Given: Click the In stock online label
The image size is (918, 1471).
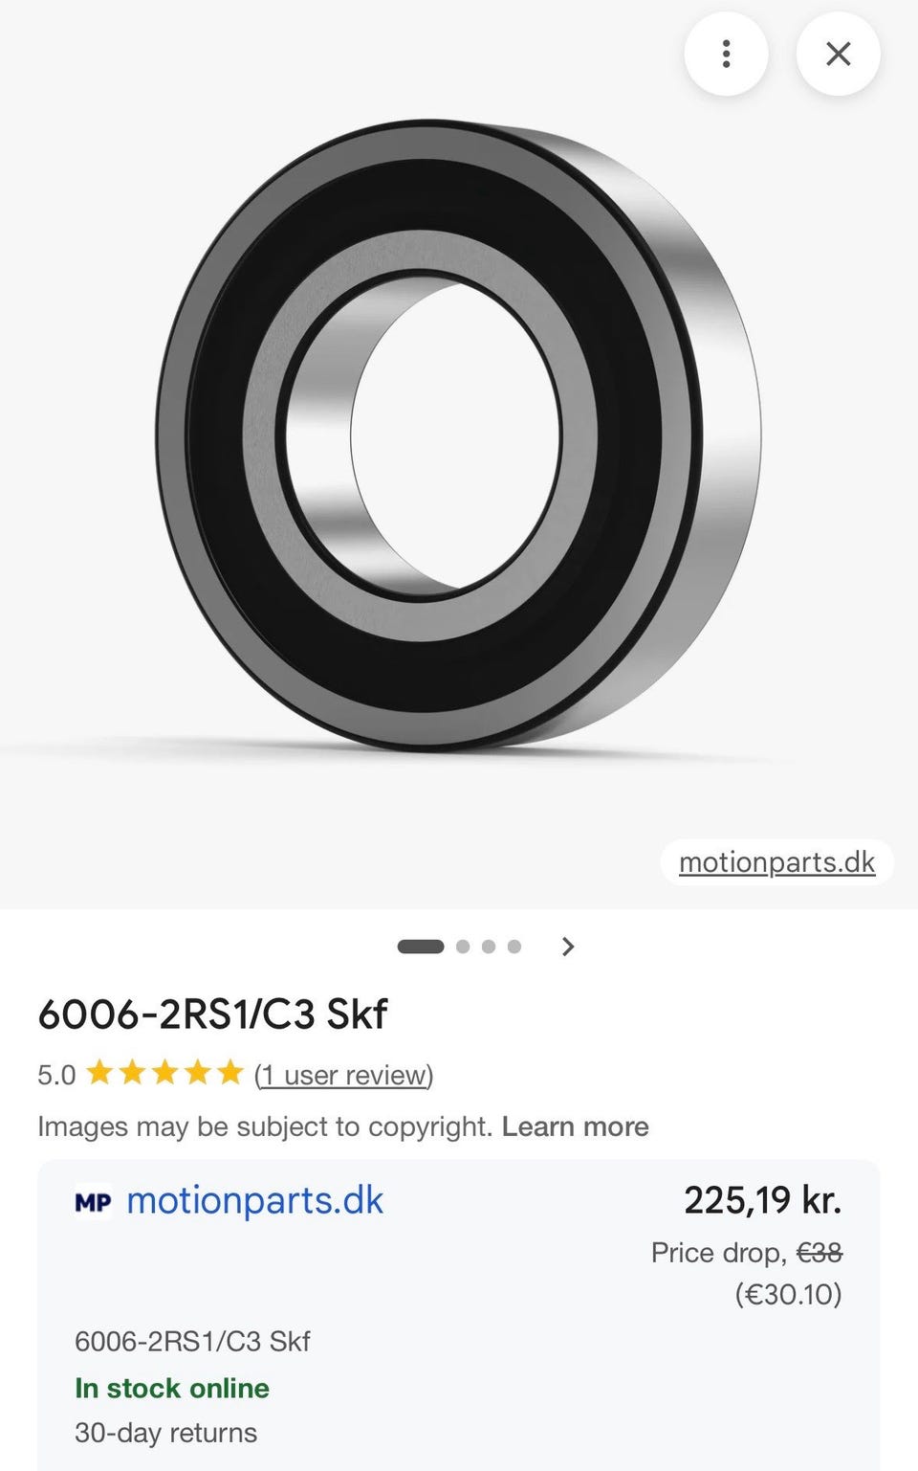Looking at the screenshot, I should [172, 1388].
